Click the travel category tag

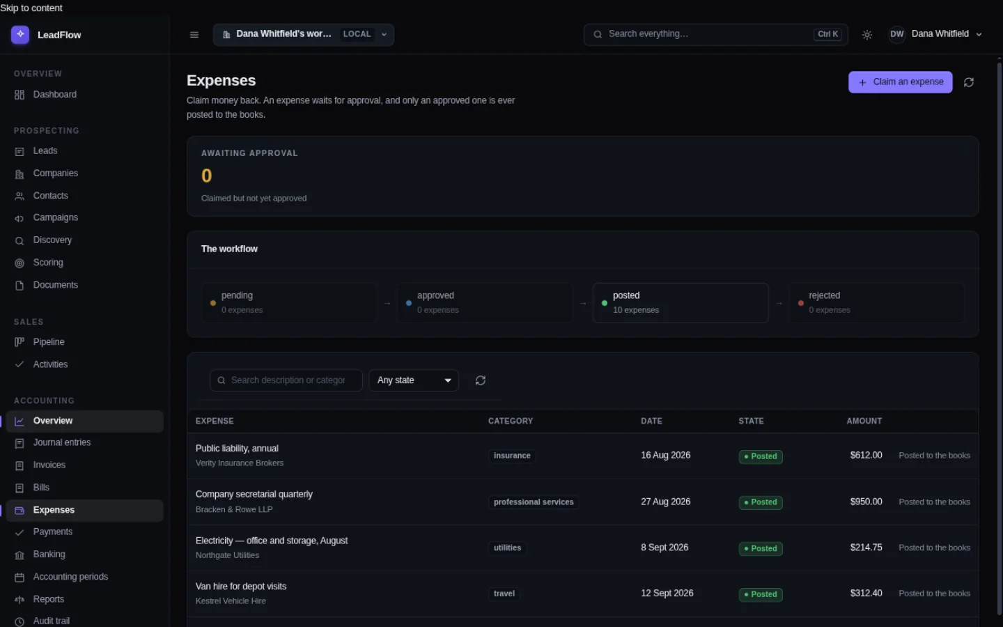click(x=504, y=594)
